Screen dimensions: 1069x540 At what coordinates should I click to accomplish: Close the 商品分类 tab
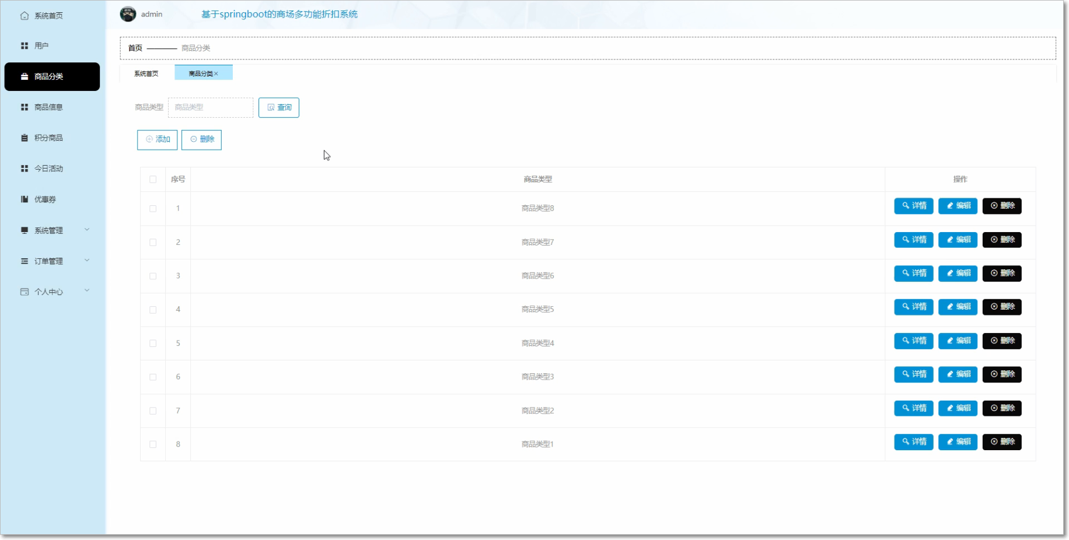[216, 73]
